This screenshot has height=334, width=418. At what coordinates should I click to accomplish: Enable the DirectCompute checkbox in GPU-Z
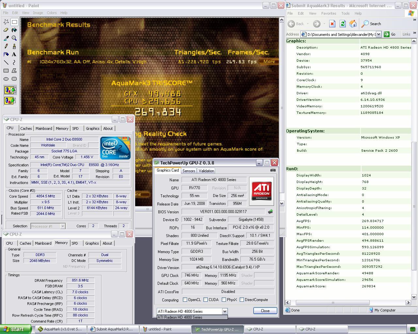[242, 299]
